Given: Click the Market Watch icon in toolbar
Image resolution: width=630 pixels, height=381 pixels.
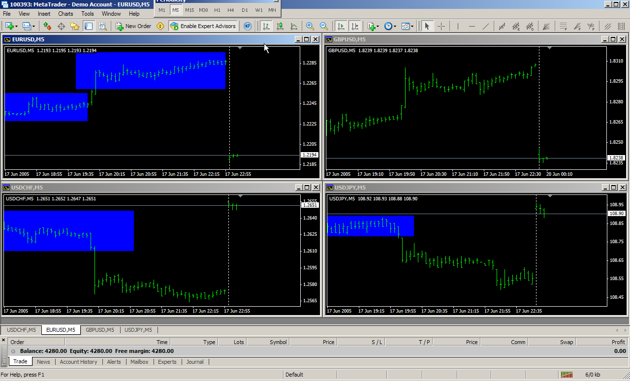Looking at the screenshot, I should click(47, 26).
